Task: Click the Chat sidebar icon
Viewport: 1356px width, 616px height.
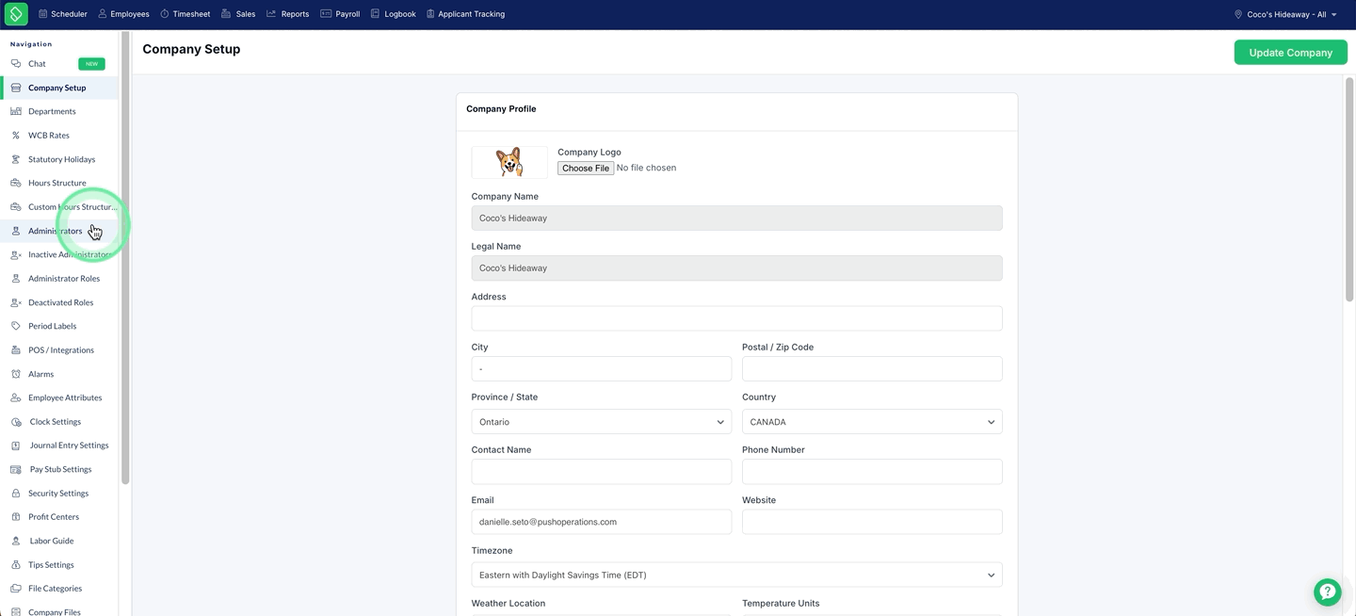Action: click(16, 64)
